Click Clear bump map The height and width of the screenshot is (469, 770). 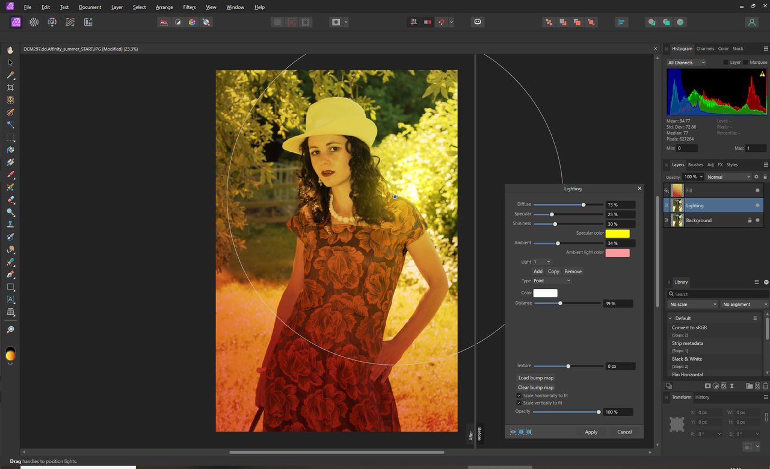point(535,387)
